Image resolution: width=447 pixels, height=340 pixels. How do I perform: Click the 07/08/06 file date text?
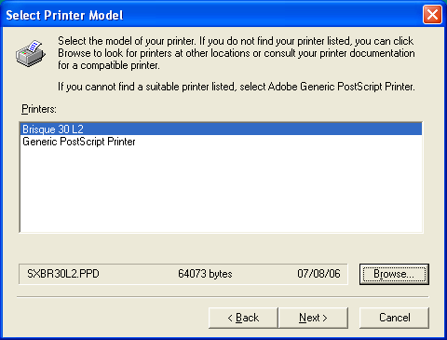point(318,274)
